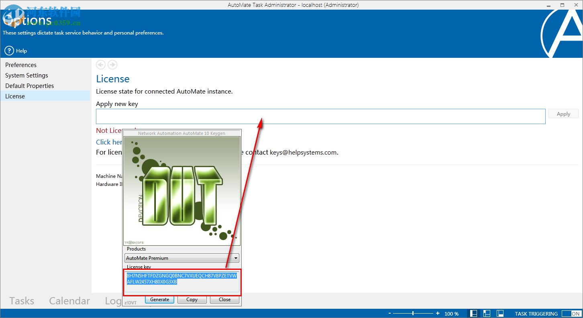Click the Close button in the Keygen
The height and width of the screenshot is (318, 583).
pyautogui.click(x=225, y=299)
